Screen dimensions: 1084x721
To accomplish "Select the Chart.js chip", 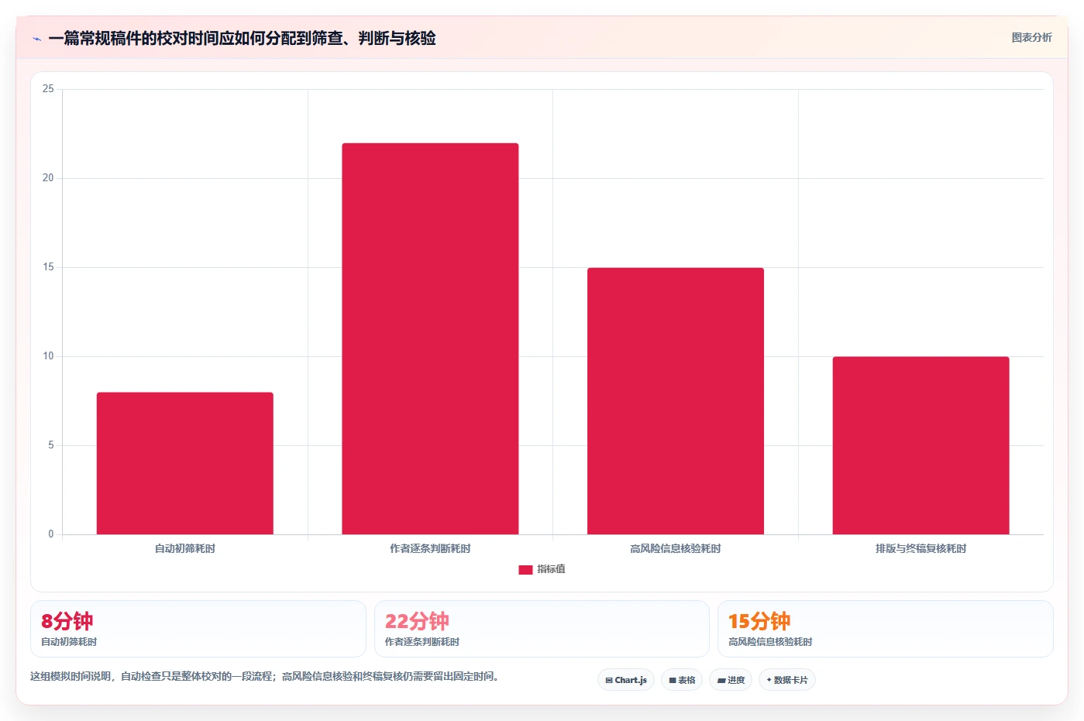I will (x=626, y=680).
